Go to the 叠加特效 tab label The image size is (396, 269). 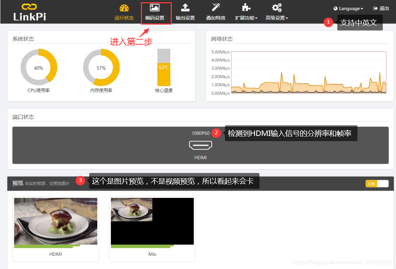pyautogui.click(x=216, y=18)
